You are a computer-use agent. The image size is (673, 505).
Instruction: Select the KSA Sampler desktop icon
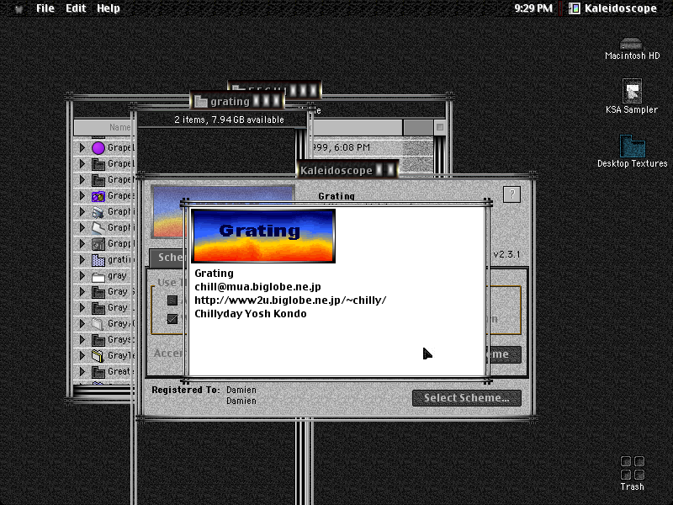coord(632,91)
